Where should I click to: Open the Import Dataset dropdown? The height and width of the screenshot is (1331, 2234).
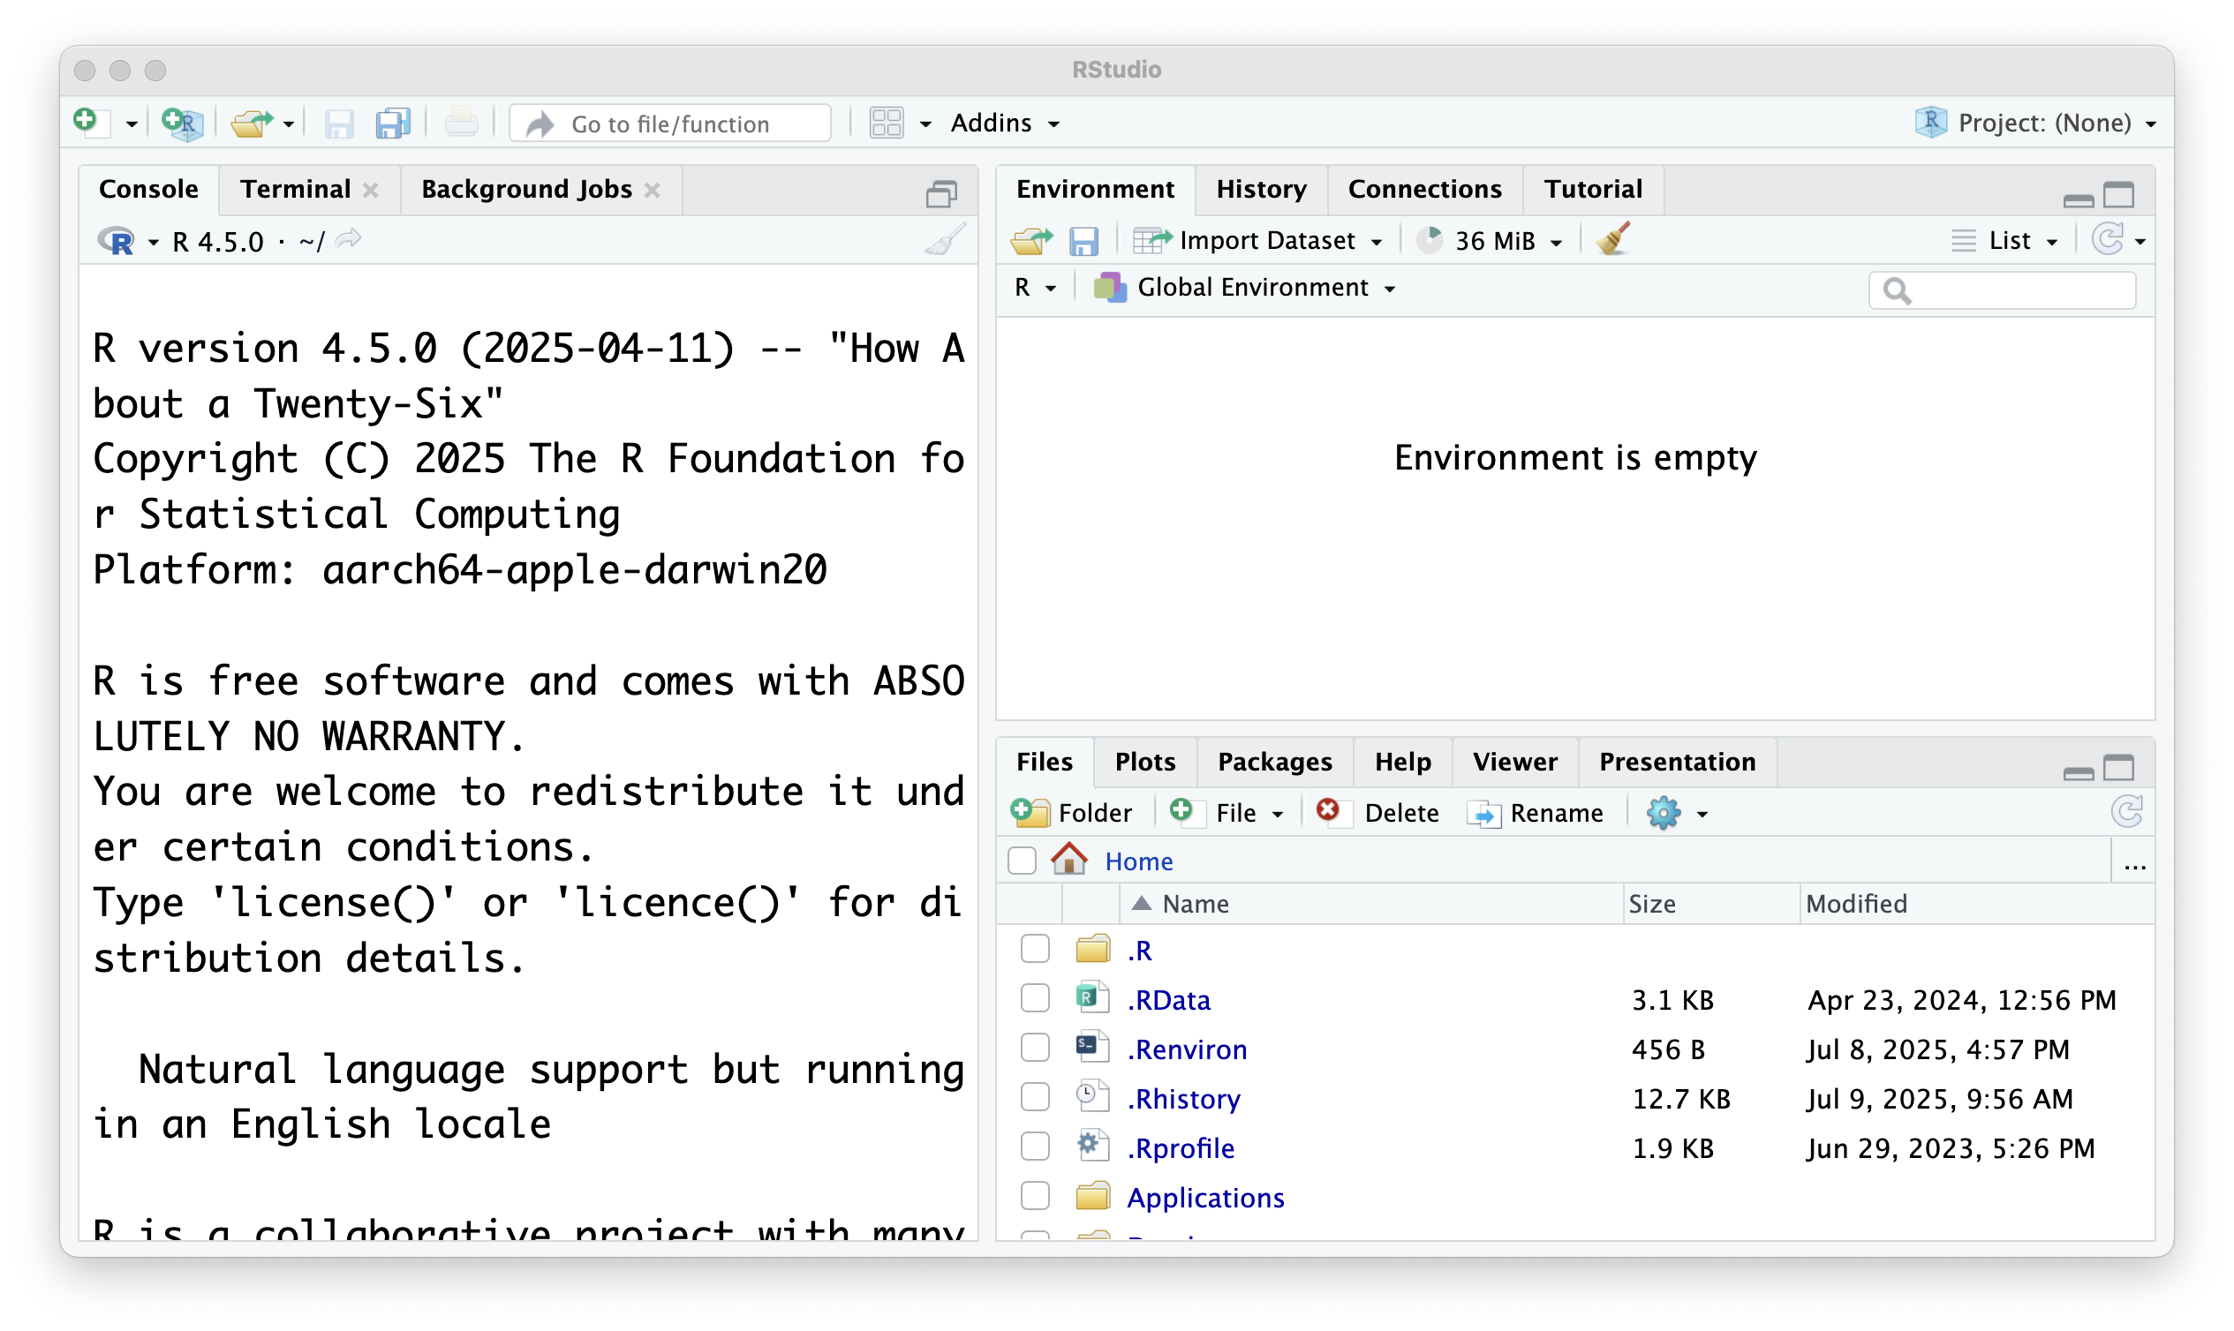point(1266,240)
